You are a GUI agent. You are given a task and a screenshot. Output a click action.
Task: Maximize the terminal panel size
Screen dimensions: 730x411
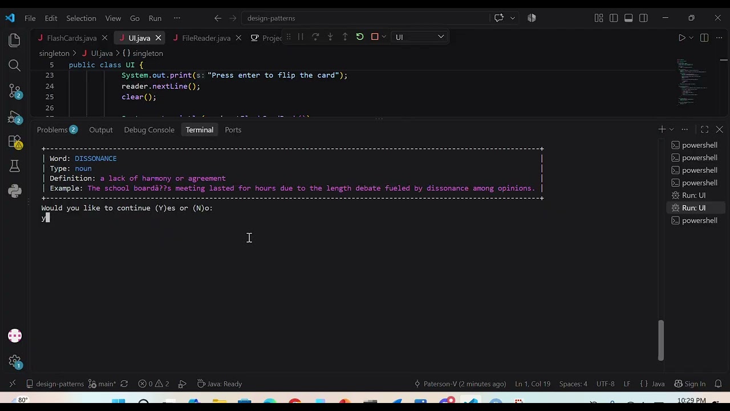click(704, 130)
